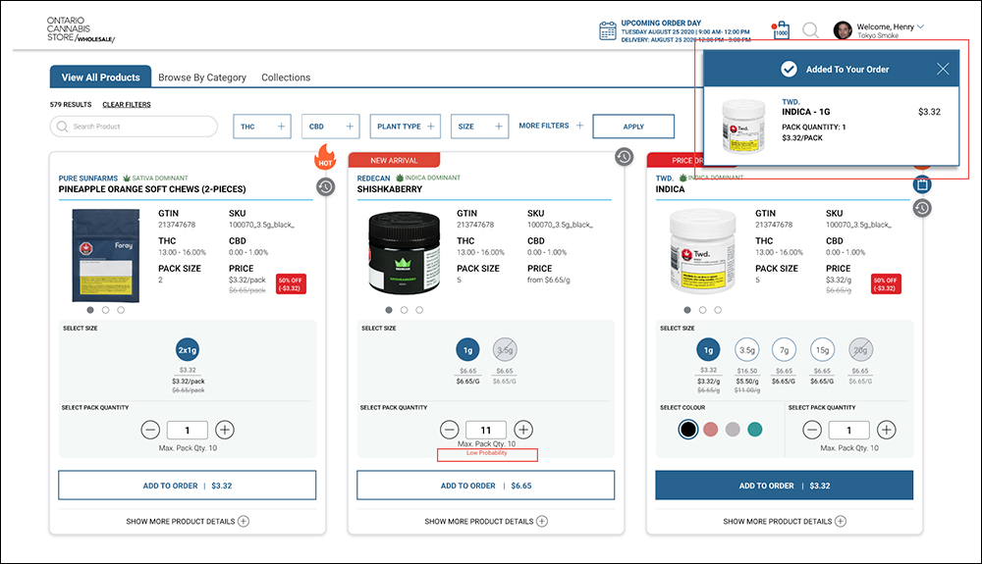Click Shishkaberry pack quantity field showing 11

point(486,431)
